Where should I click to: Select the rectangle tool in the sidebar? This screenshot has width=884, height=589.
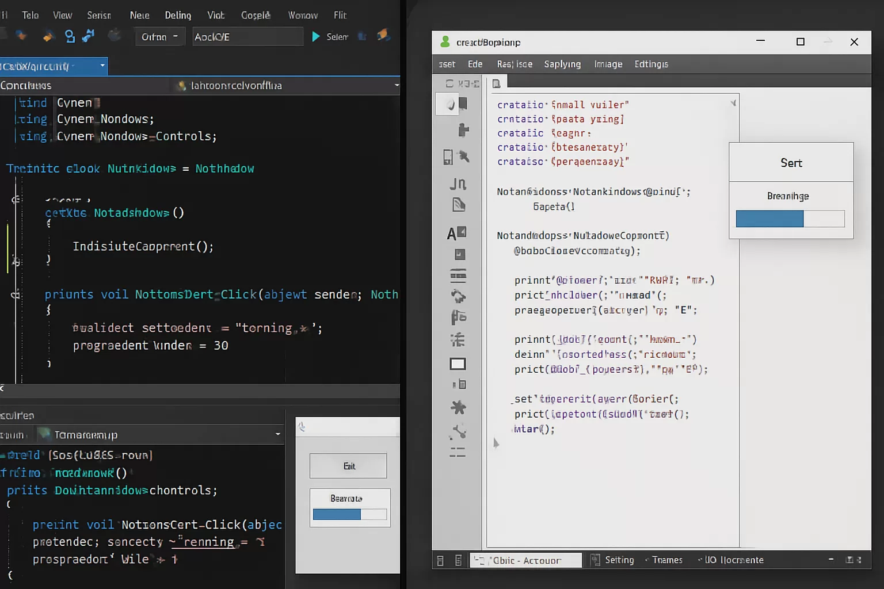(x=458, y=364)
